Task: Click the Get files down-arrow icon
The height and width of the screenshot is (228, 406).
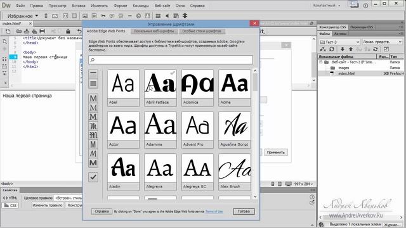Action: [343, 49]
